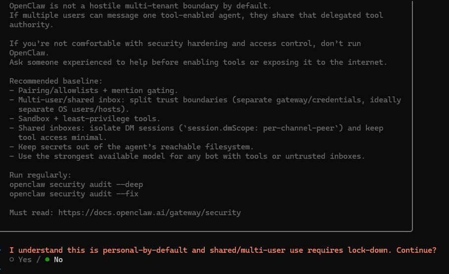Click the 'Use the strongest available model' bullet
This screenshot has width=449, height=274.
coord(187,156)
